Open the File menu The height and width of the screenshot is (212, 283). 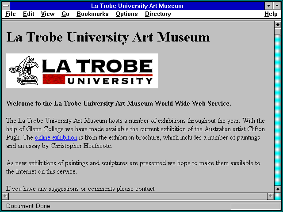click(11, 14)
